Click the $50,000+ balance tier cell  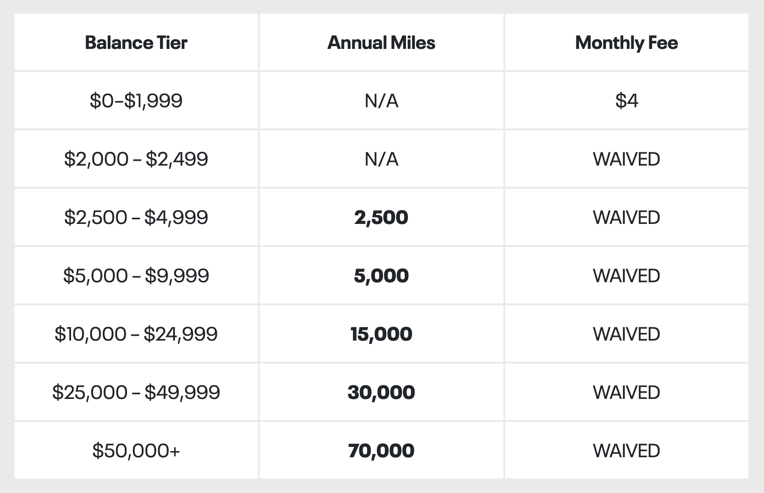coord(136,451)
